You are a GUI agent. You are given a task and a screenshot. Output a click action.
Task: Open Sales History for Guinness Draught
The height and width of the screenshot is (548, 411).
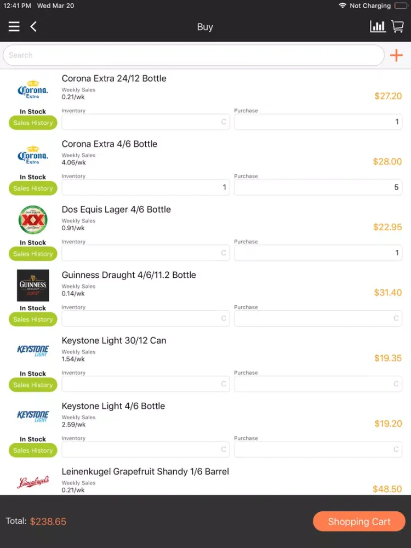(x=33, y=319)
